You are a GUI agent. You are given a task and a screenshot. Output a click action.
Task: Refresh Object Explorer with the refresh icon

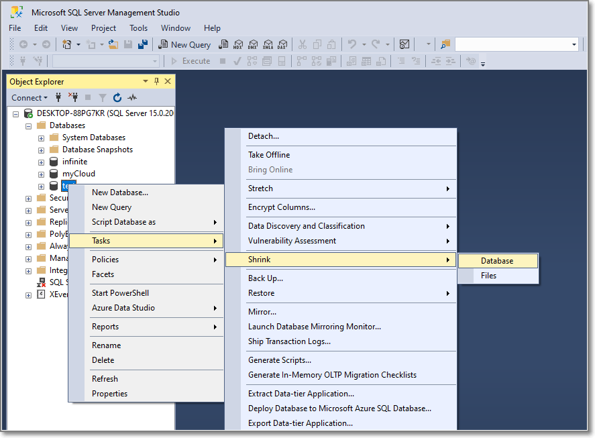(117, 97)
